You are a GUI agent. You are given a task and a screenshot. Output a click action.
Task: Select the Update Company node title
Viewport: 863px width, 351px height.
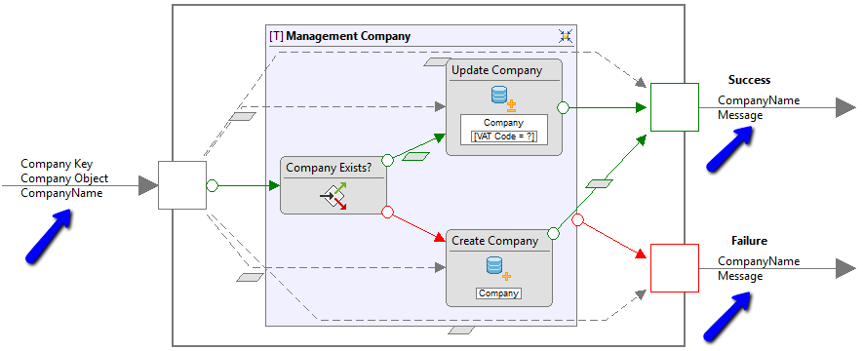(x=497, y=70)
